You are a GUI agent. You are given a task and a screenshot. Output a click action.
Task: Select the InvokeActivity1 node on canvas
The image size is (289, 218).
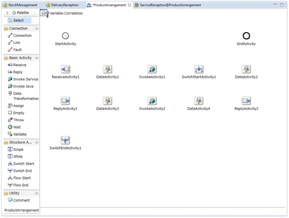pyautogui.click(x=152, y=69)
